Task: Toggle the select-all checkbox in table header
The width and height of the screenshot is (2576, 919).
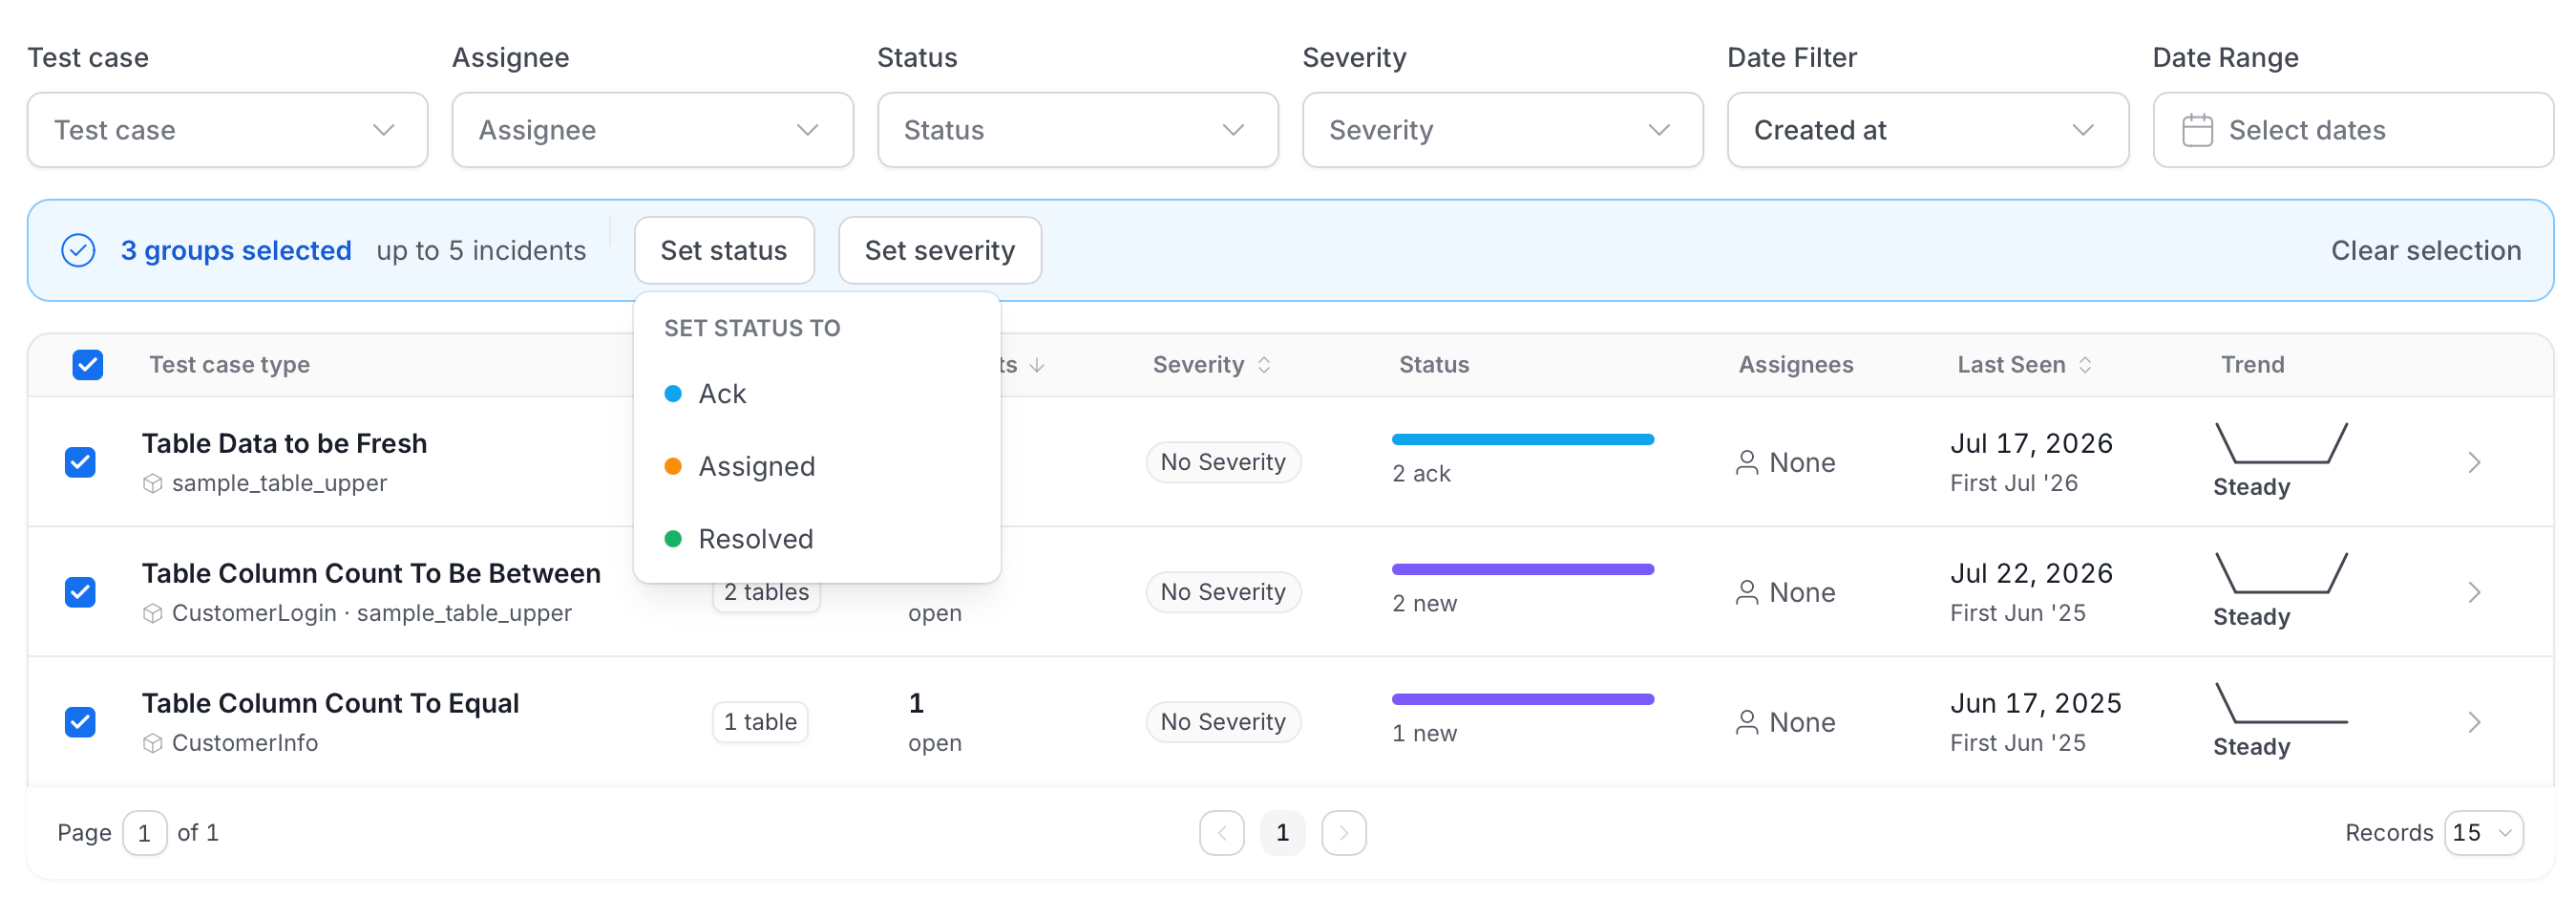Action: click(x=88, y=365)
